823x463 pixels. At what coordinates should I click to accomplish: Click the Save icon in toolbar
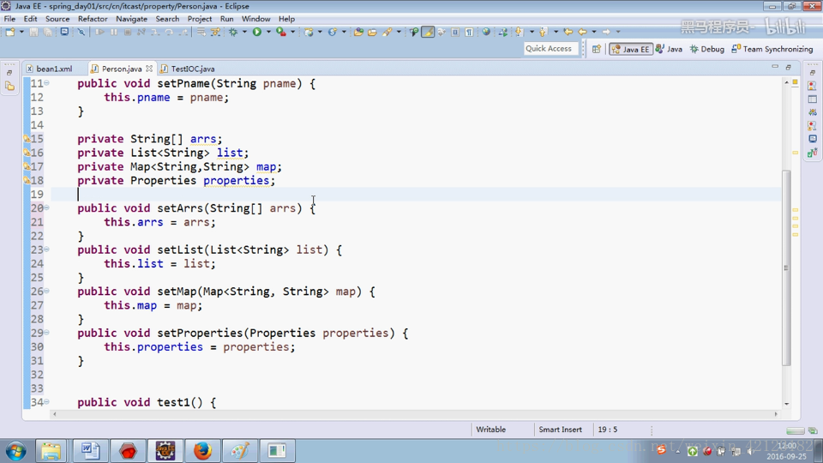pos(33,33)
